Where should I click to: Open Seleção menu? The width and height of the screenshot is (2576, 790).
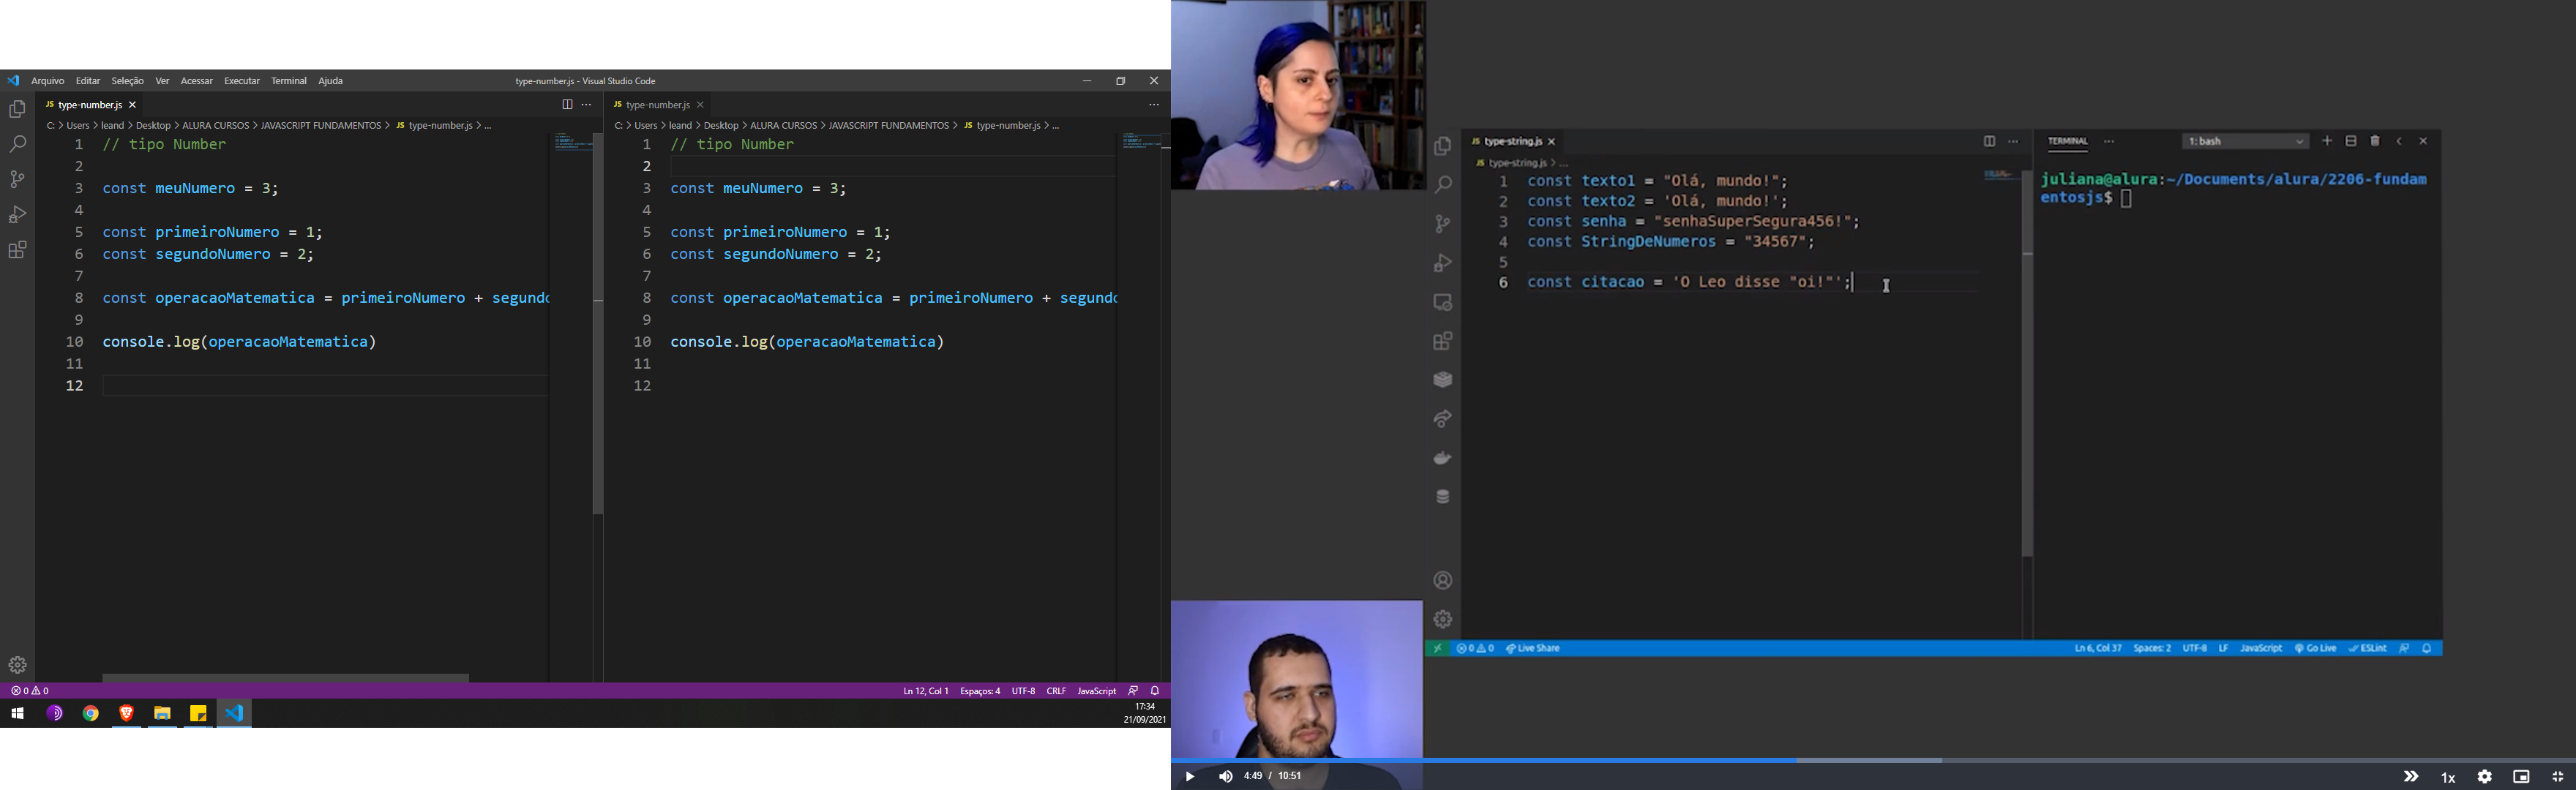pos(127,81)
